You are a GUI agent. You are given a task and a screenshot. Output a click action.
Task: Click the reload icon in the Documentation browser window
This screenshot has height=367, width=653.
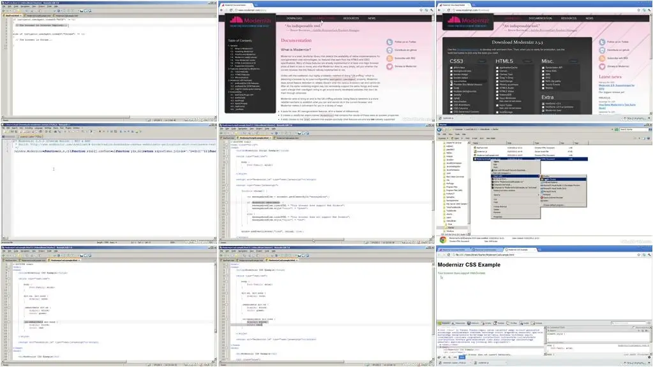(231, 10)
